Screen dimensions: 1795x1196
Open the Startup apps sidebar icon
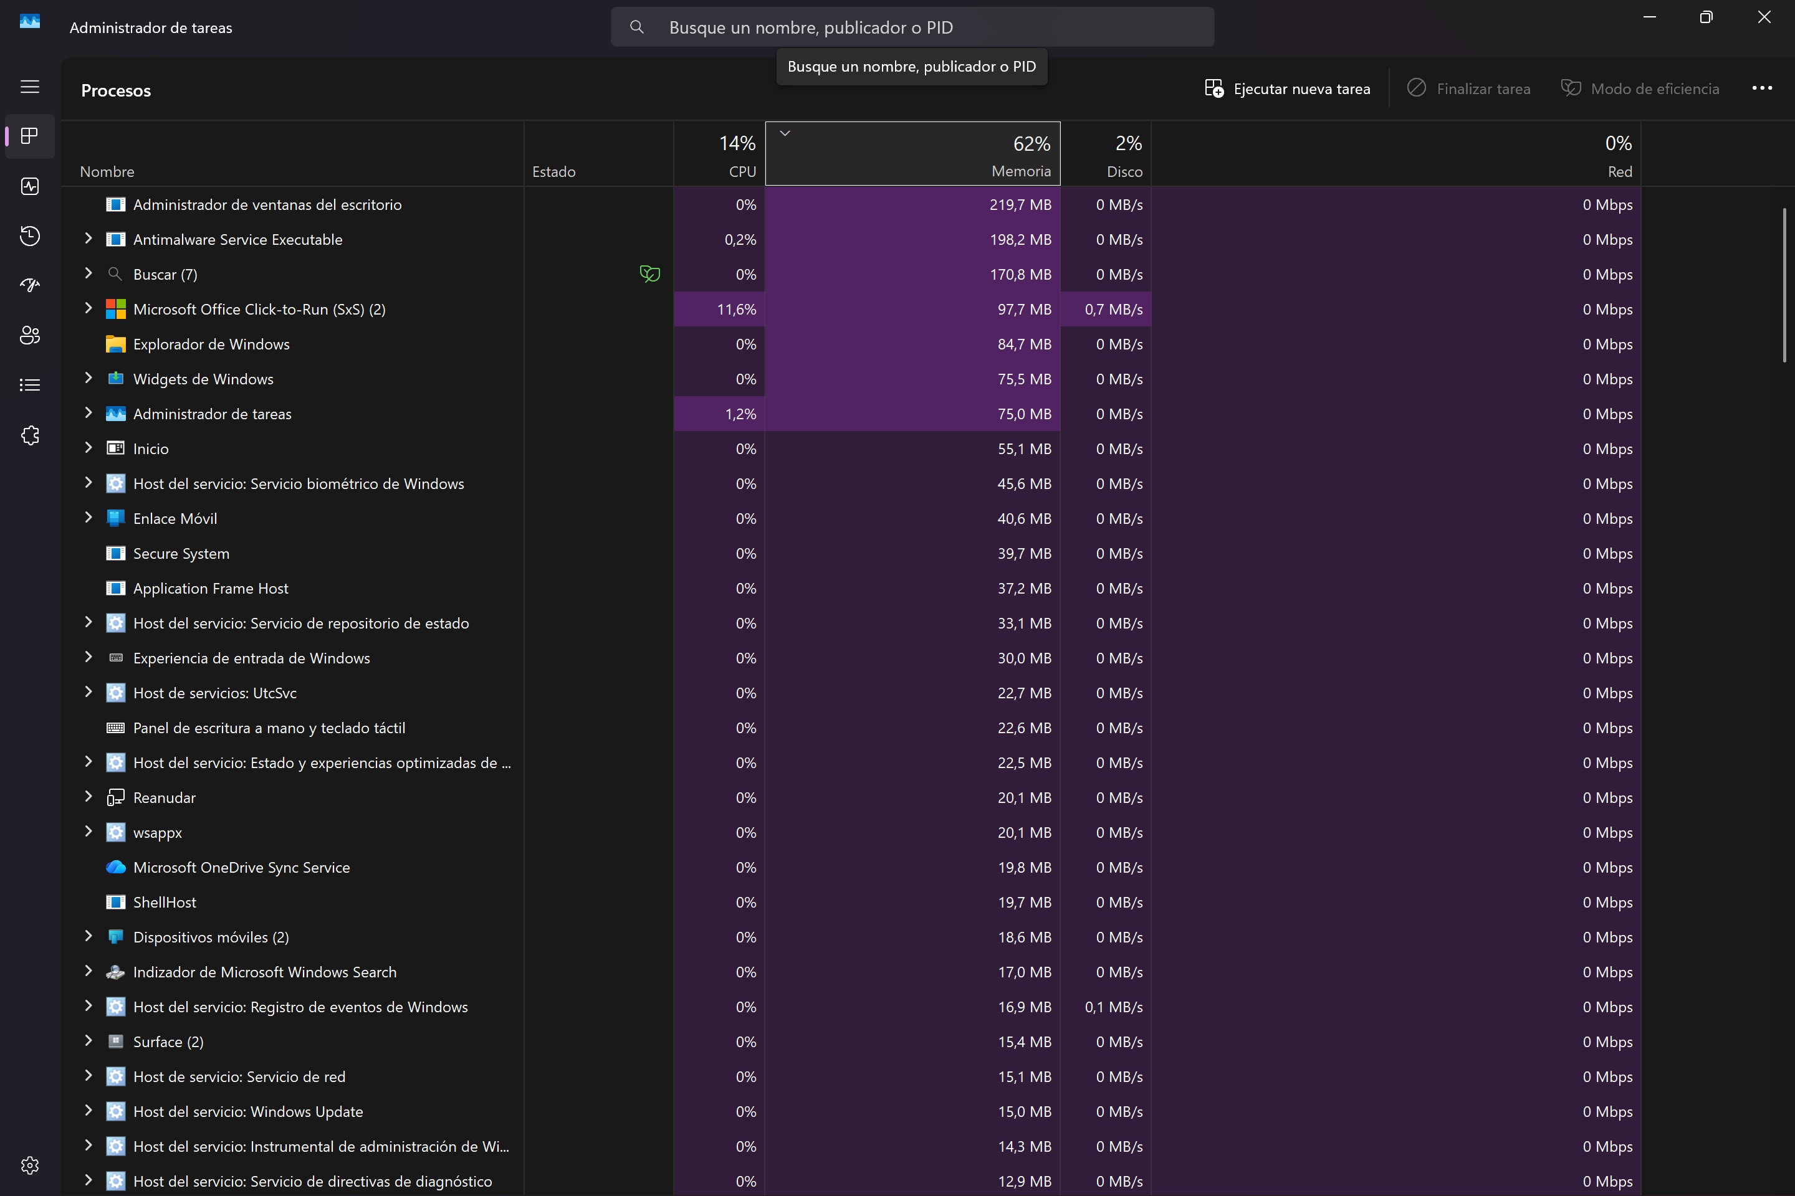point(30,285)
